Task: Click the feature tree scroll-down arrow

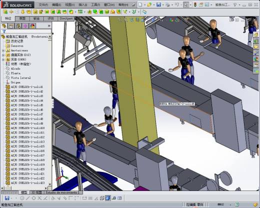Action: coord(50,184)
